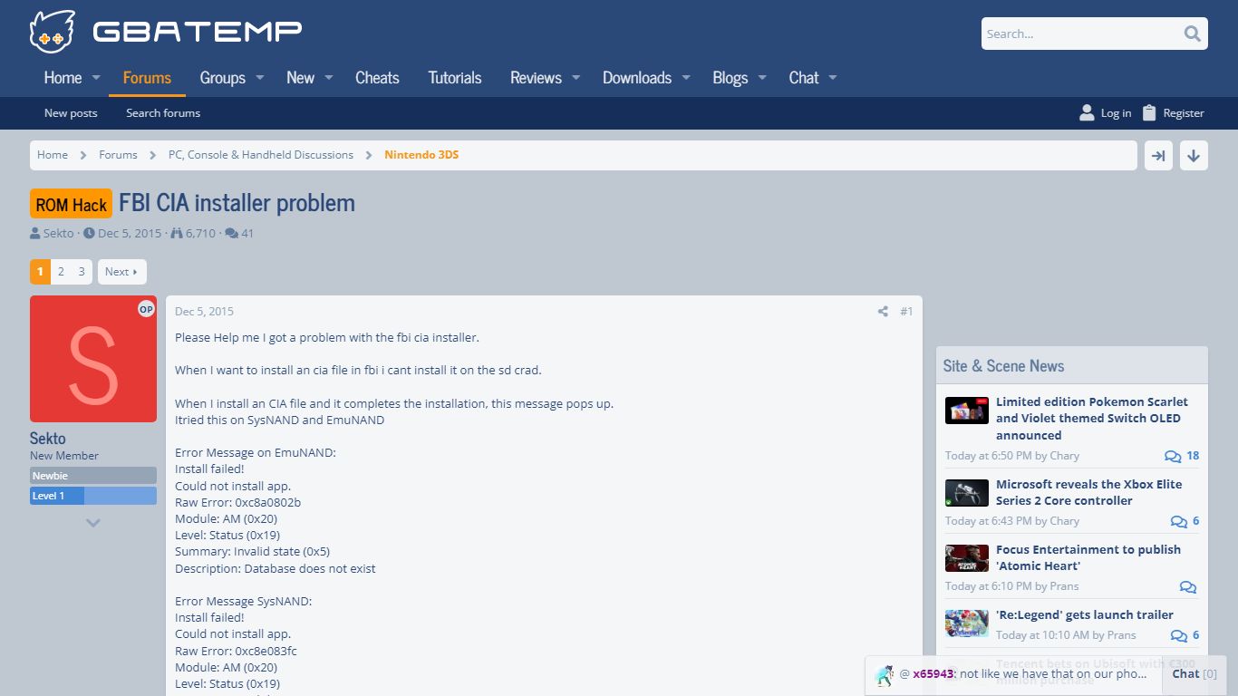Go to Forums breadcrumb
Screen dimensions: 1238x696
[x=118, y=155]
